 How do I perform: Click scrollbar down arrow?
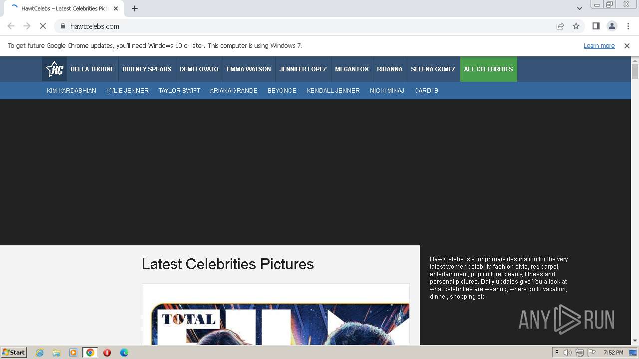(635, 341)
